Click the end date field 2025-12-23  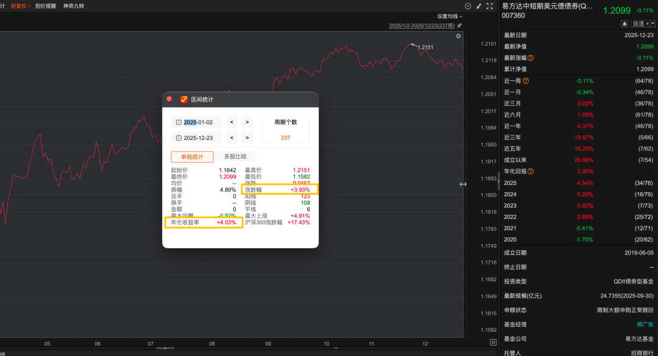[198, 138]
